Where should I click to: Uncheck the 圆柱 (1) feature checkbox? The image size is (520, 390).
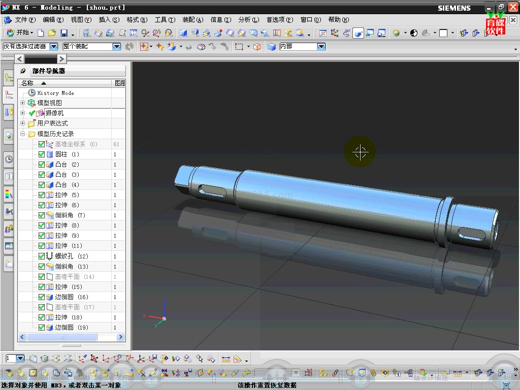point(42,154)
